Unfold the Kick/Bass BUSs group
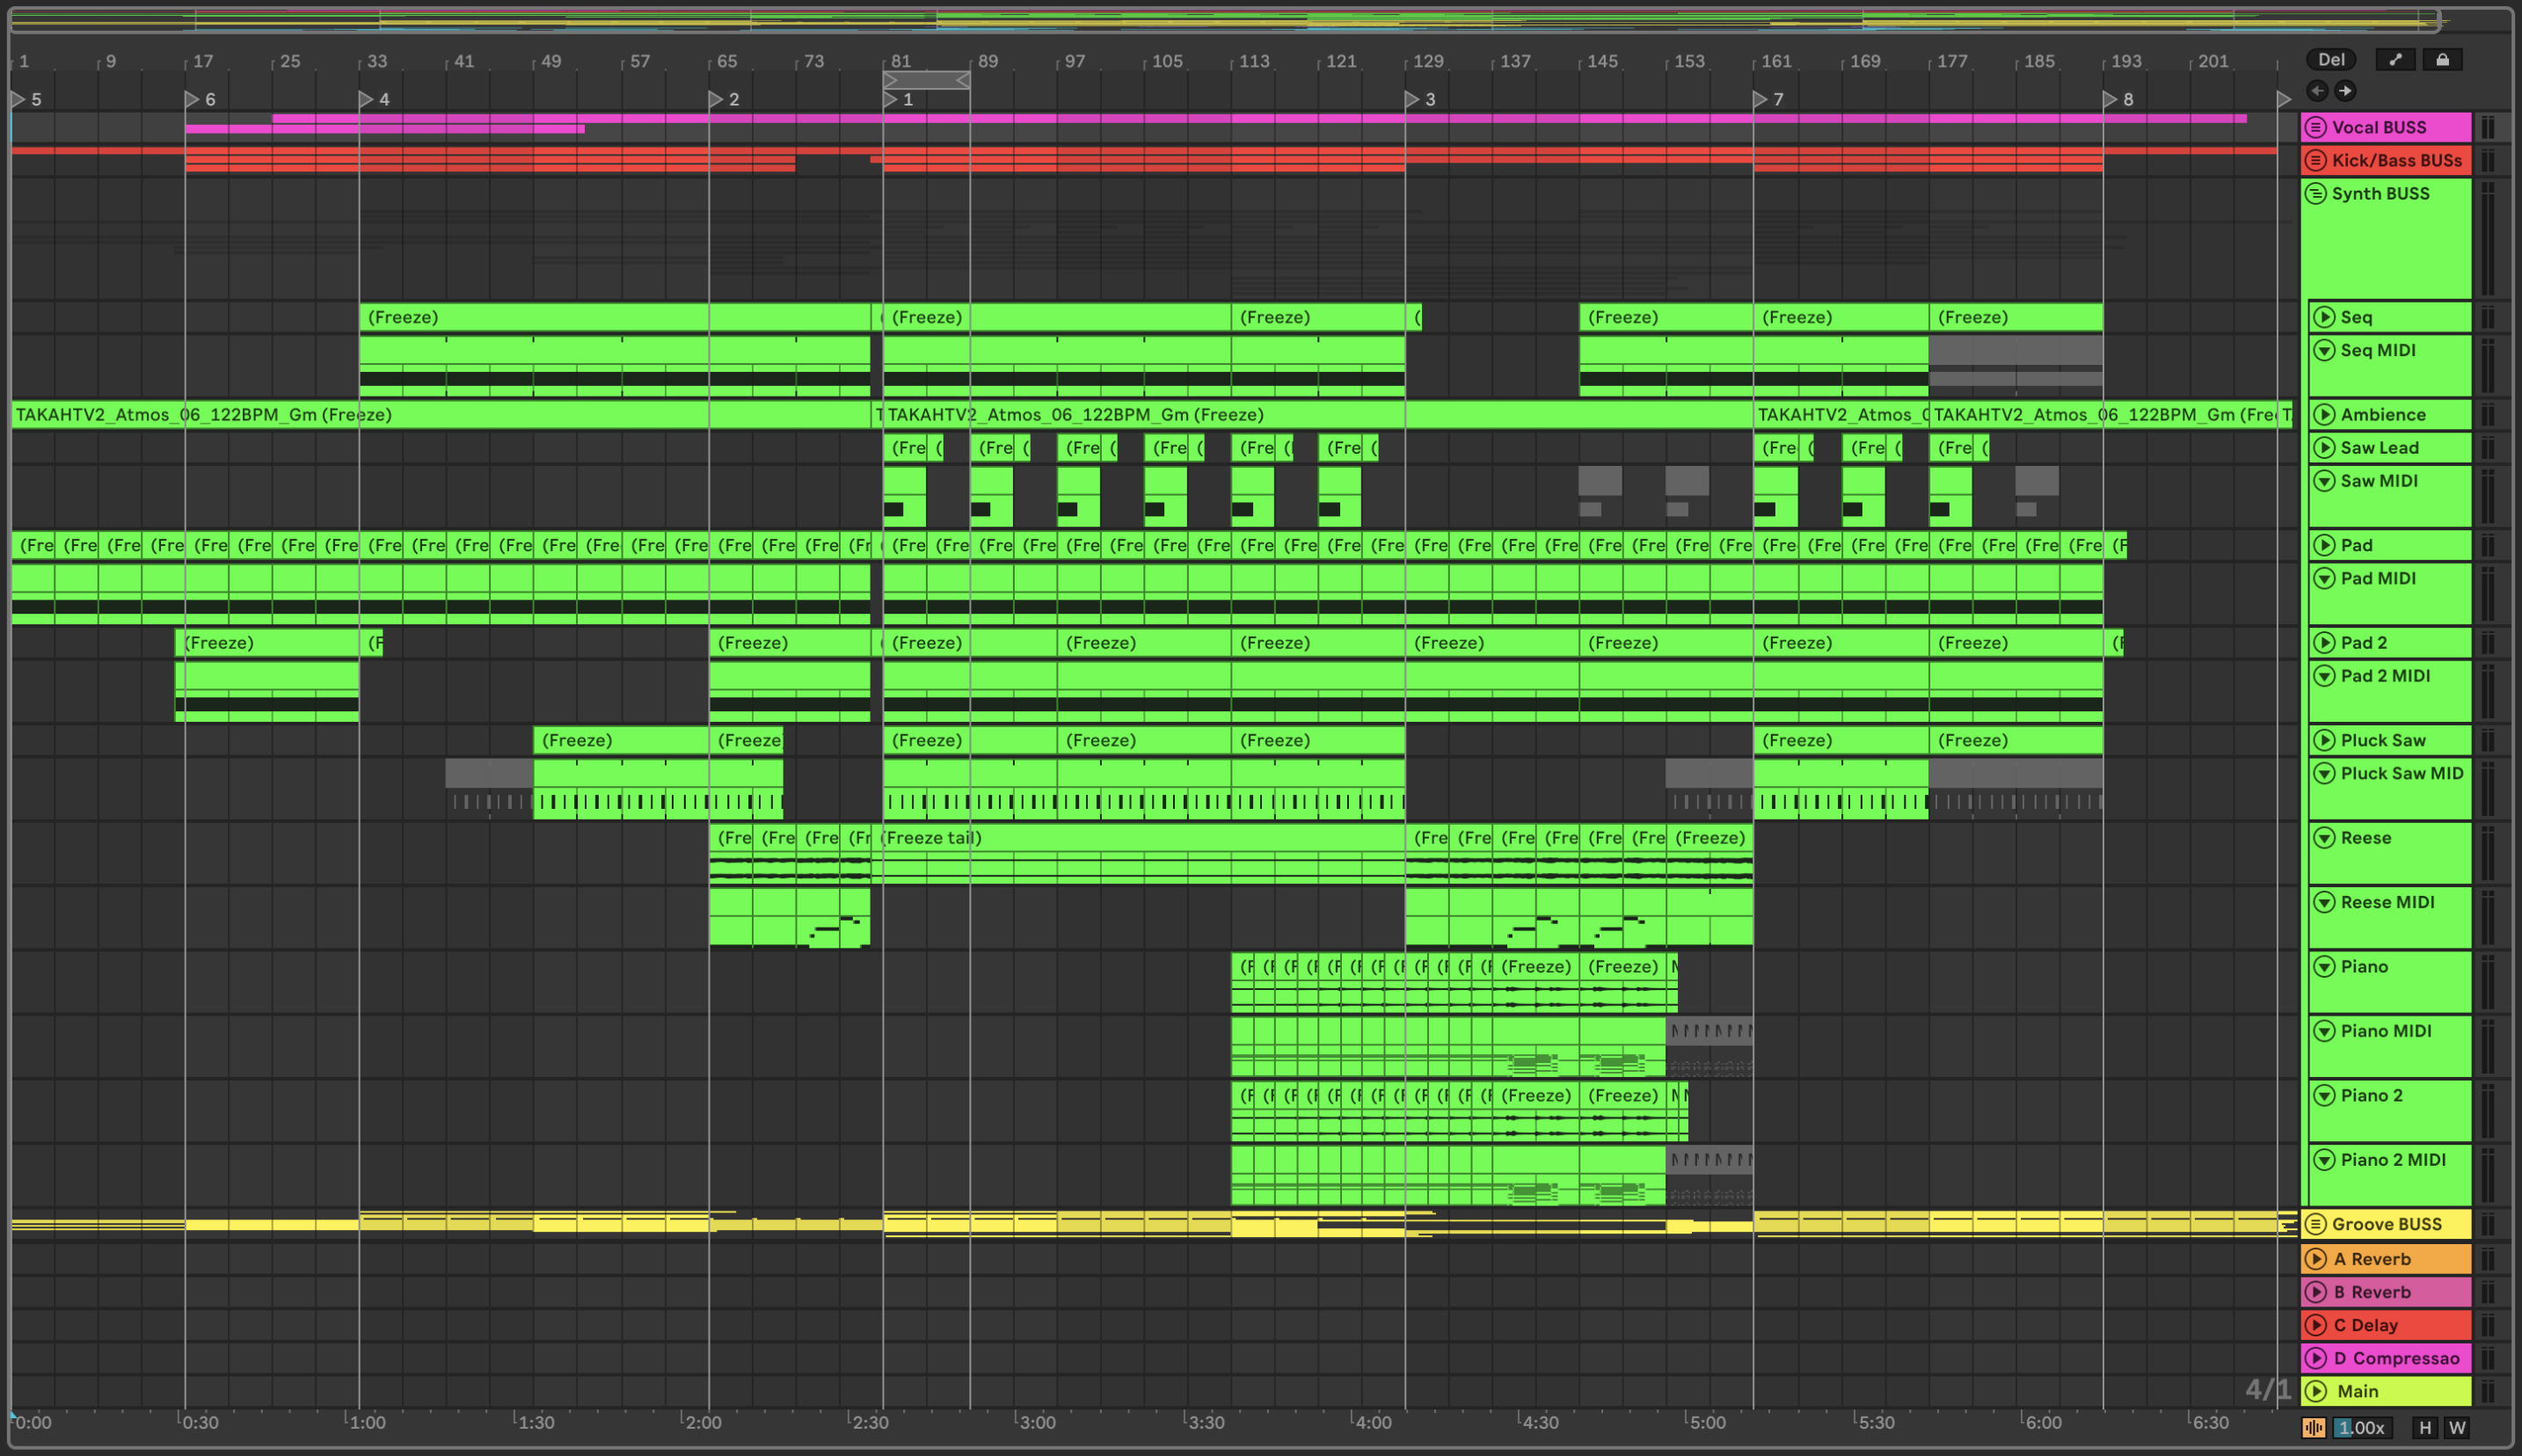Image resolution: width=2522 pixels, height=1456 pixels. (x=2315, y=160)
